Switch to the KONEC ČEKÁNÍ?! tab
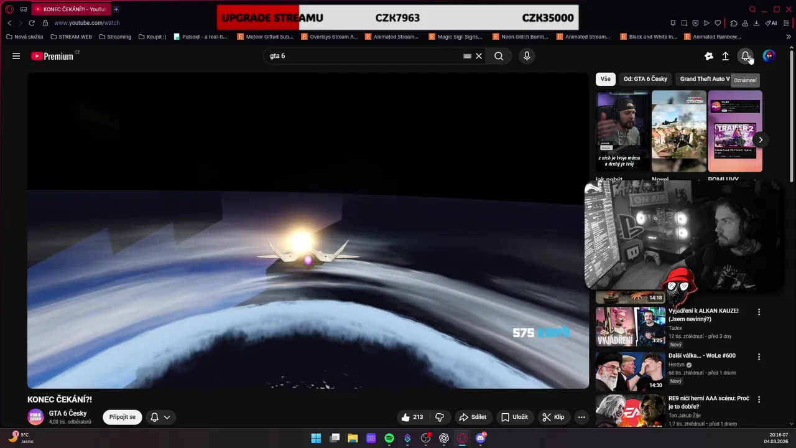Image resolution: width=796 pixels, height=448 pixels. pos(70,9)
